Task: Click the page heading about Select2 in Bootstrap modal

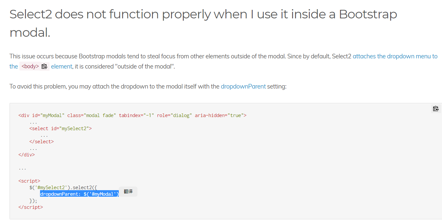Action: pos(203,23)
